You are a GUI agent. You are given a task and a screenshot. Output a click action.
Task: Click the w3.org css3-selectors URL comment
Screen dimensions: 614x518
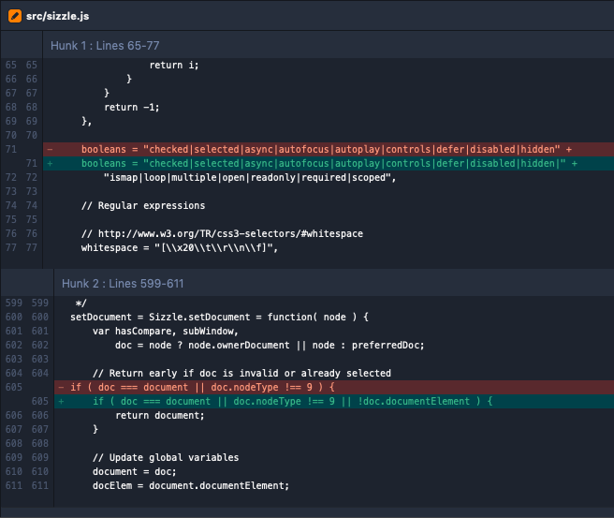coord(222,234)
